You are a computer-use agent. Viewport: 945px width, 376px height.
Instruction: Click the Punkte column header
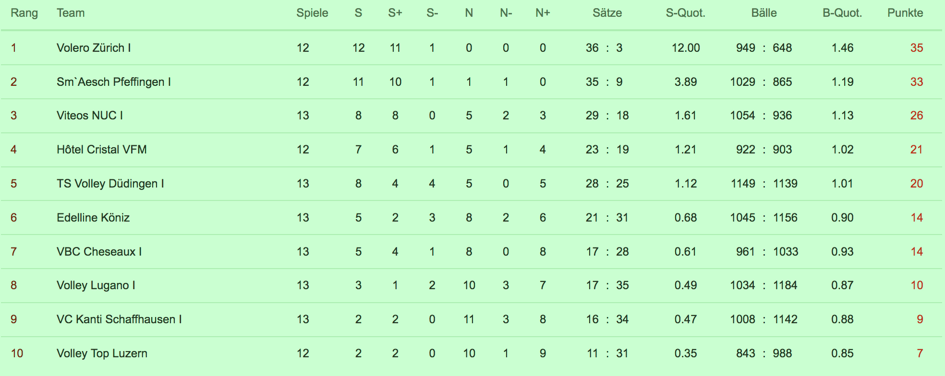click(905, 13)
